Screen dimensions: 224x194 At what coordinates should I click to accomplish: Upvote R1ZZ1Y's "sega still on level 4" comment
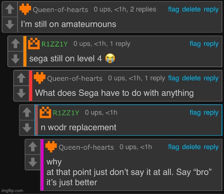16,43
